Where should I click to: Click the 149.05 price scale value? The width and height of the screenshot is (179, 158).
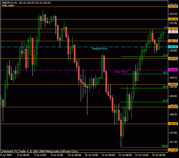pyautogui.click(x=173, y=96)
